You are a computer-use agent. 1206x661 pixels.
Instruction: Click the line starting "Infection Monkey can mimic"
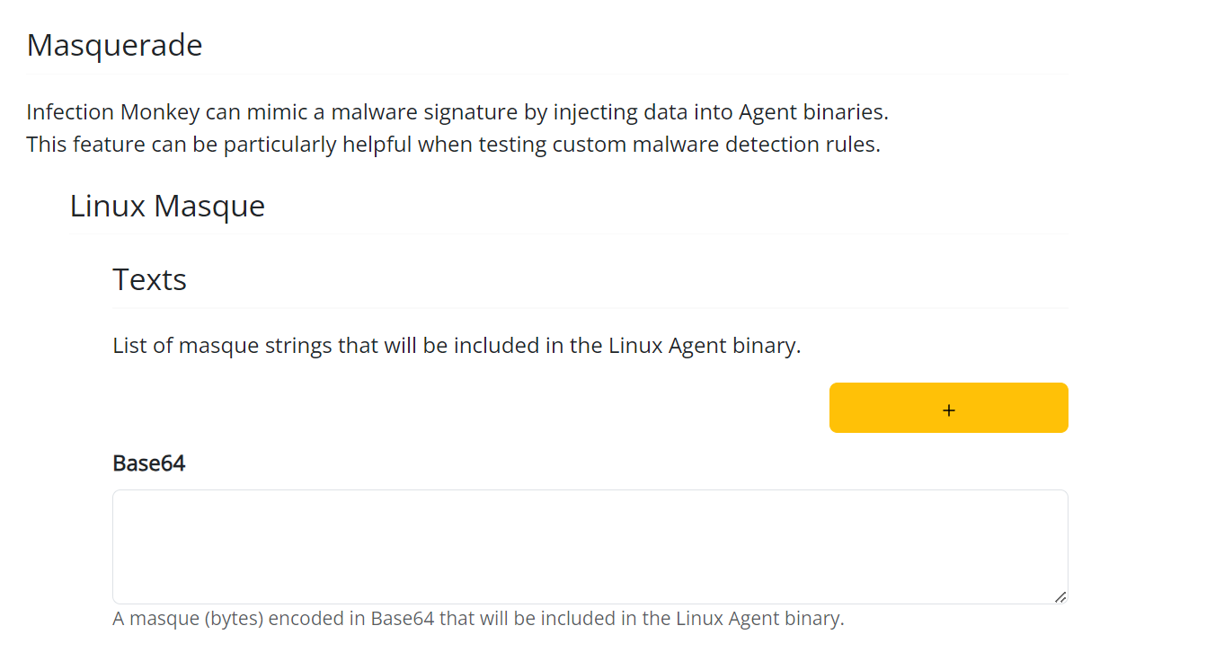pyautogui.click(x=457, y=112)
